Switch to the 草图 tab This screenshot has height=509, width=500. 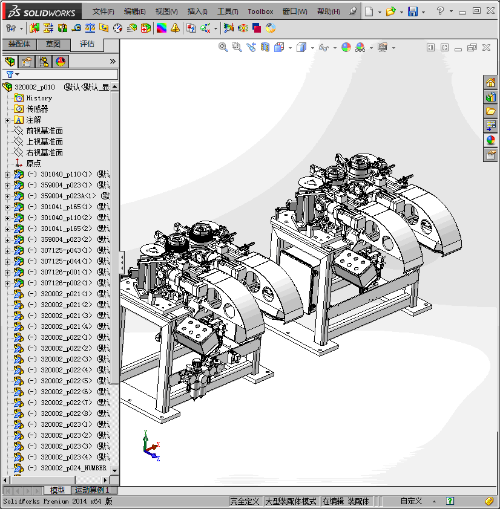53,44
